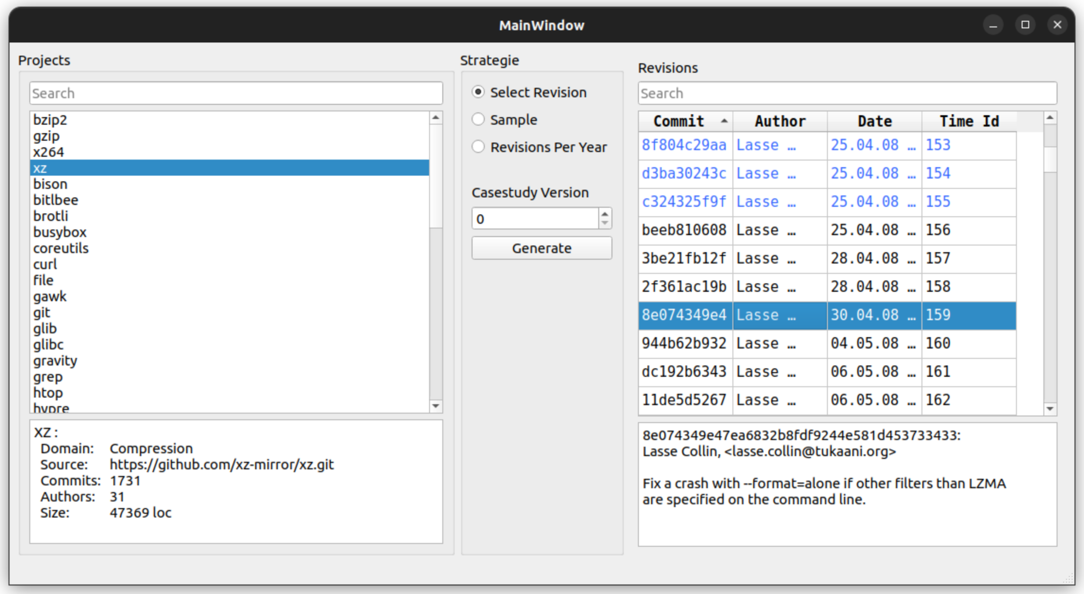This screenshot has width=1084, height=594.
Task: Click revisions table scroll up arrow
Action: [x=1050, y=118]
